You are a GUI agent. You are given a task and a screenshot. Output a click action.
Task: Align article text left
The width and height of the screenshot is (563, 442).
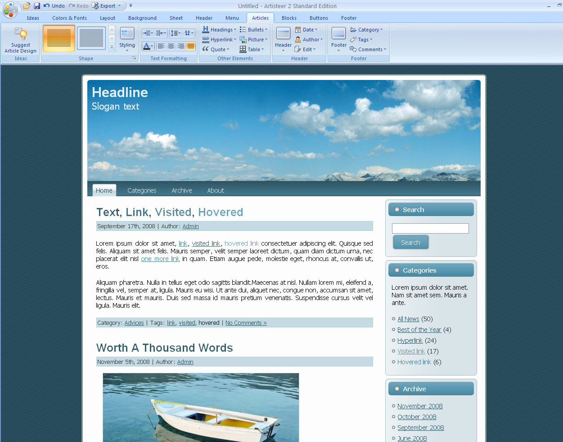coord(161,46)
